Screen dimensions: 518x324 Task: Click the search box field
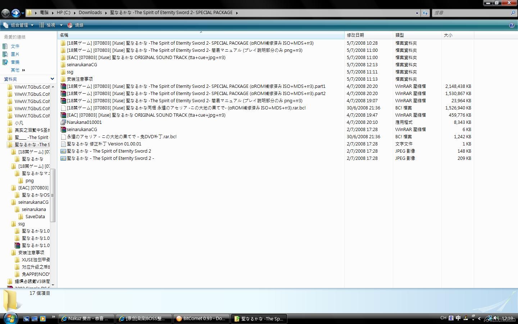point(471,13)
